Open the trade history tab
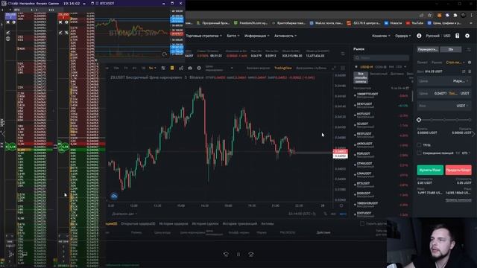 tap(206, 223)
